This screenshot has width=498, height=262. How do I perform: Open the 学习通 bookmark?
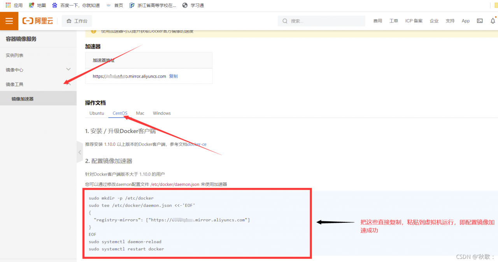point(193,5)
